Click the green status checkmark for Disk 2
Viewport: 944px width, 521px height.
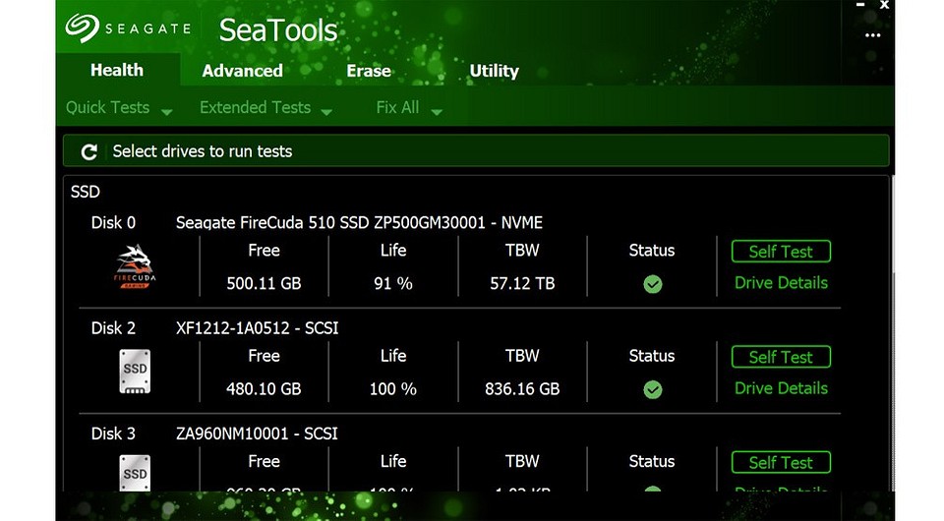pos(653,390)
